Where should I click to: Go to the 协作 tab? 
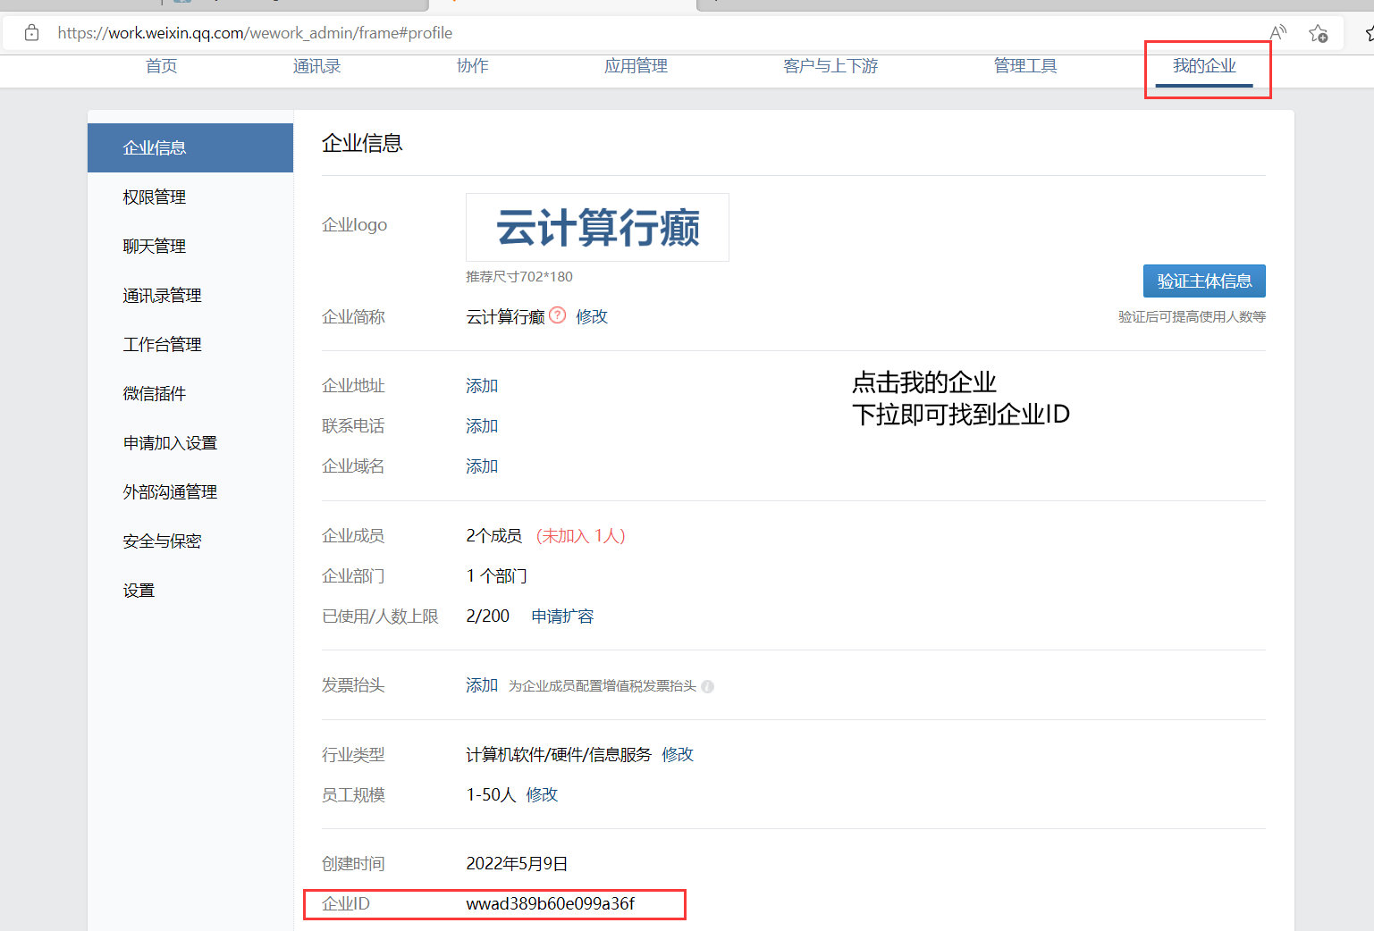473,66
